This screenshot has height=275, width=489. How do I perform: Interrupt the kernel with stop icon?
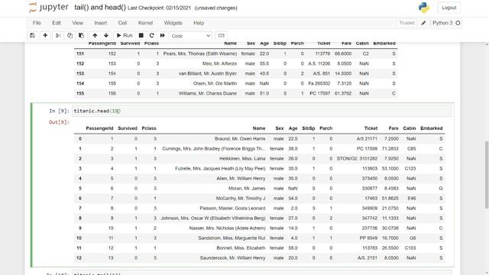pos(141,36)
